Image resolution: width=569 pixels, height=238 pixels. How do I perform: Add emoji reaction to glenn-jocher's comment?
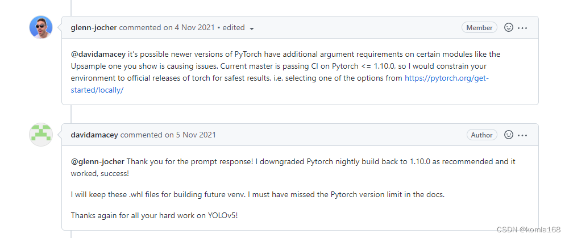coord(509,27)
